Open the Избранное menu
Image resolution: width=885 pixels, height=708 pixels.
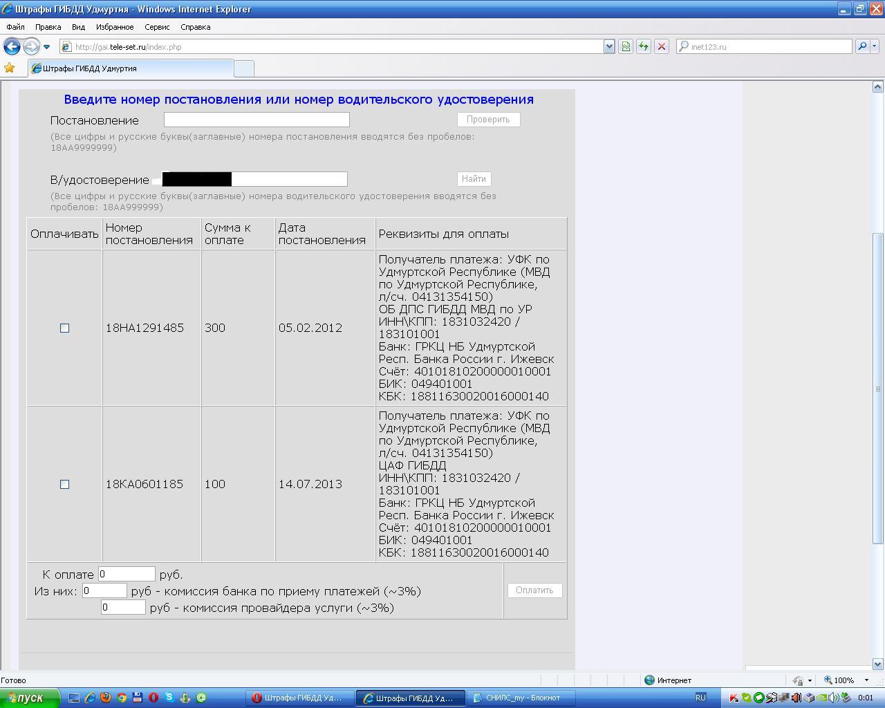coord(115,27)
